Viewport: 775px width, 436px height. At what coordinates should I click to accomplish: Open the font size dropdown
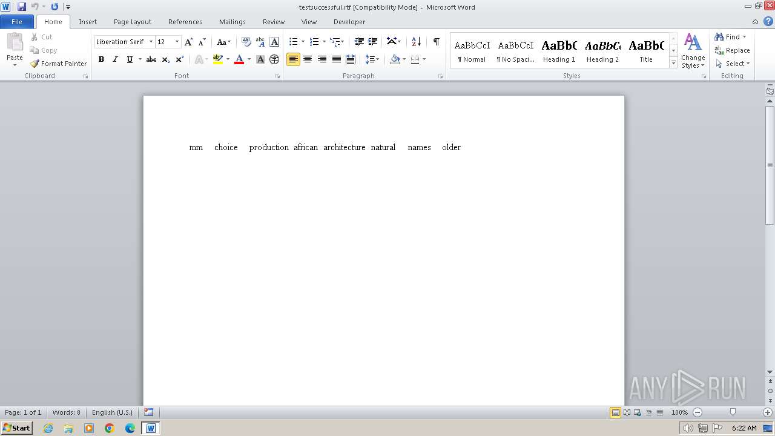pos(177,42)
